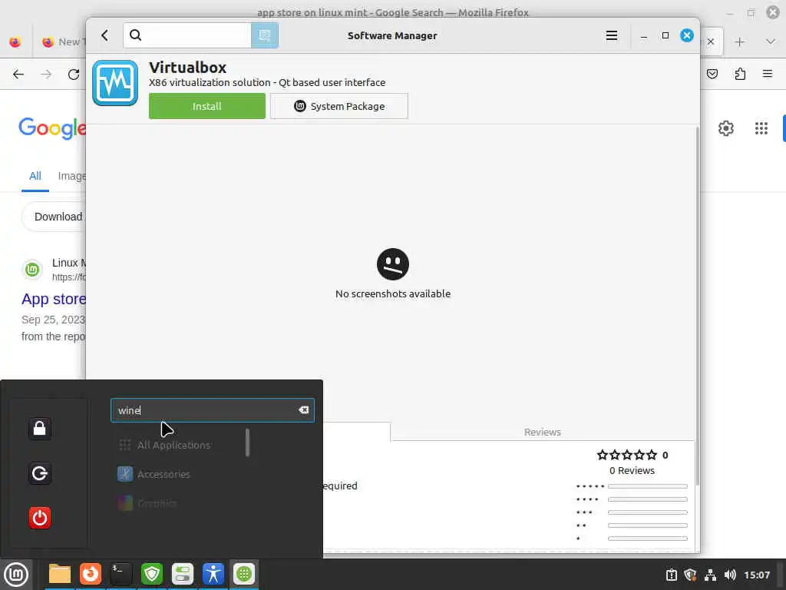Click the security shield tray icon

(690, 575)
